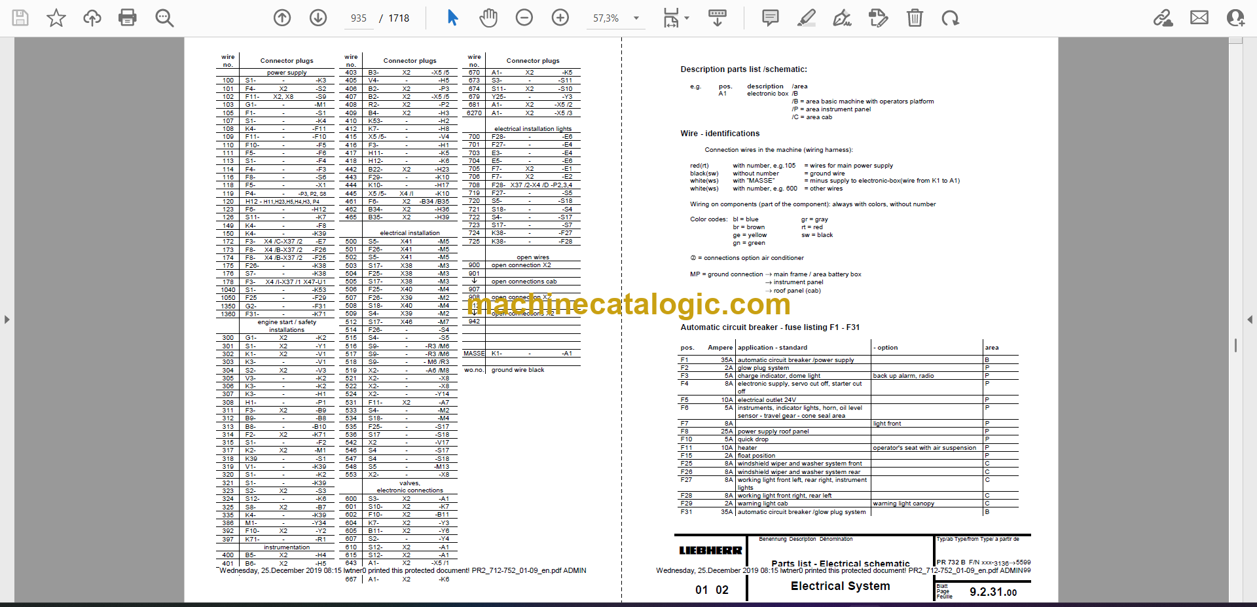Viewport: 1257px width, 607px height.
Task: Click 'Automatic circuit breaker - fuse listing' heading
Action: (770, 327)
